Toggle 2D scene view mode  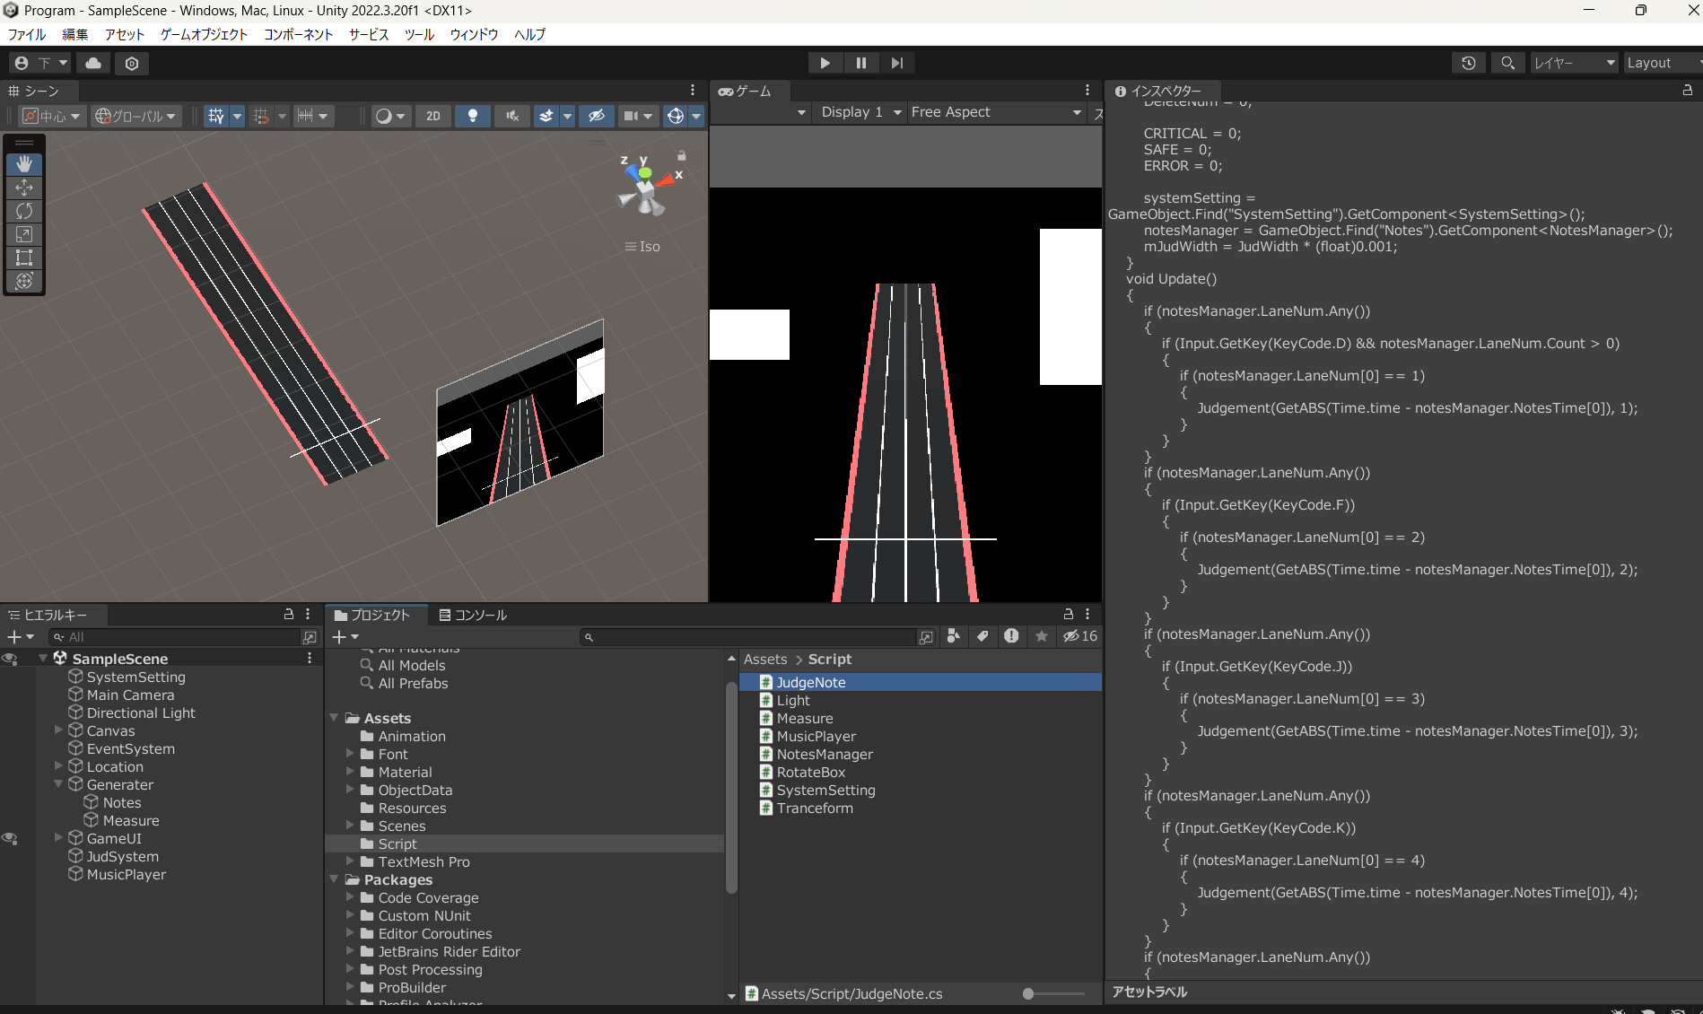click(x=433, y=116)
